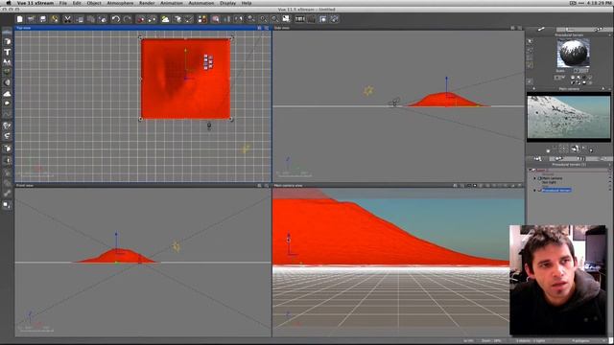This screenshot has width=614, height=345.
Task: Expand the Main camera tree item
Action: click(x=535, y=178)
